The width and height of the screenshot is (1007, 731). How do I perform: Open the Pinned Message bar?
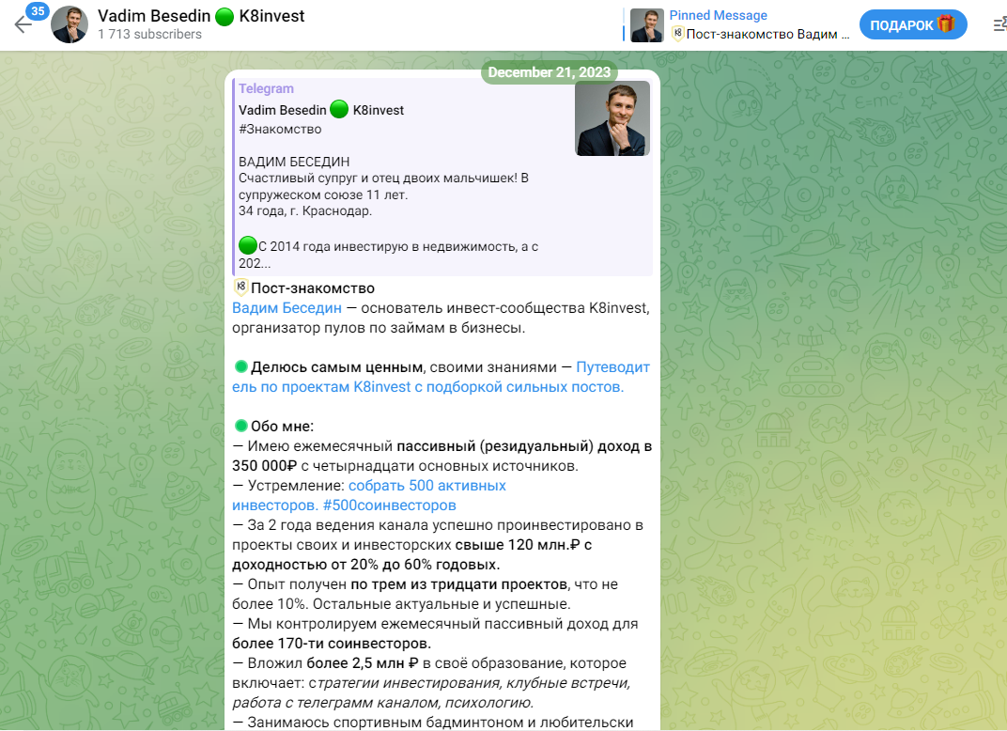[x=736, y=25]
